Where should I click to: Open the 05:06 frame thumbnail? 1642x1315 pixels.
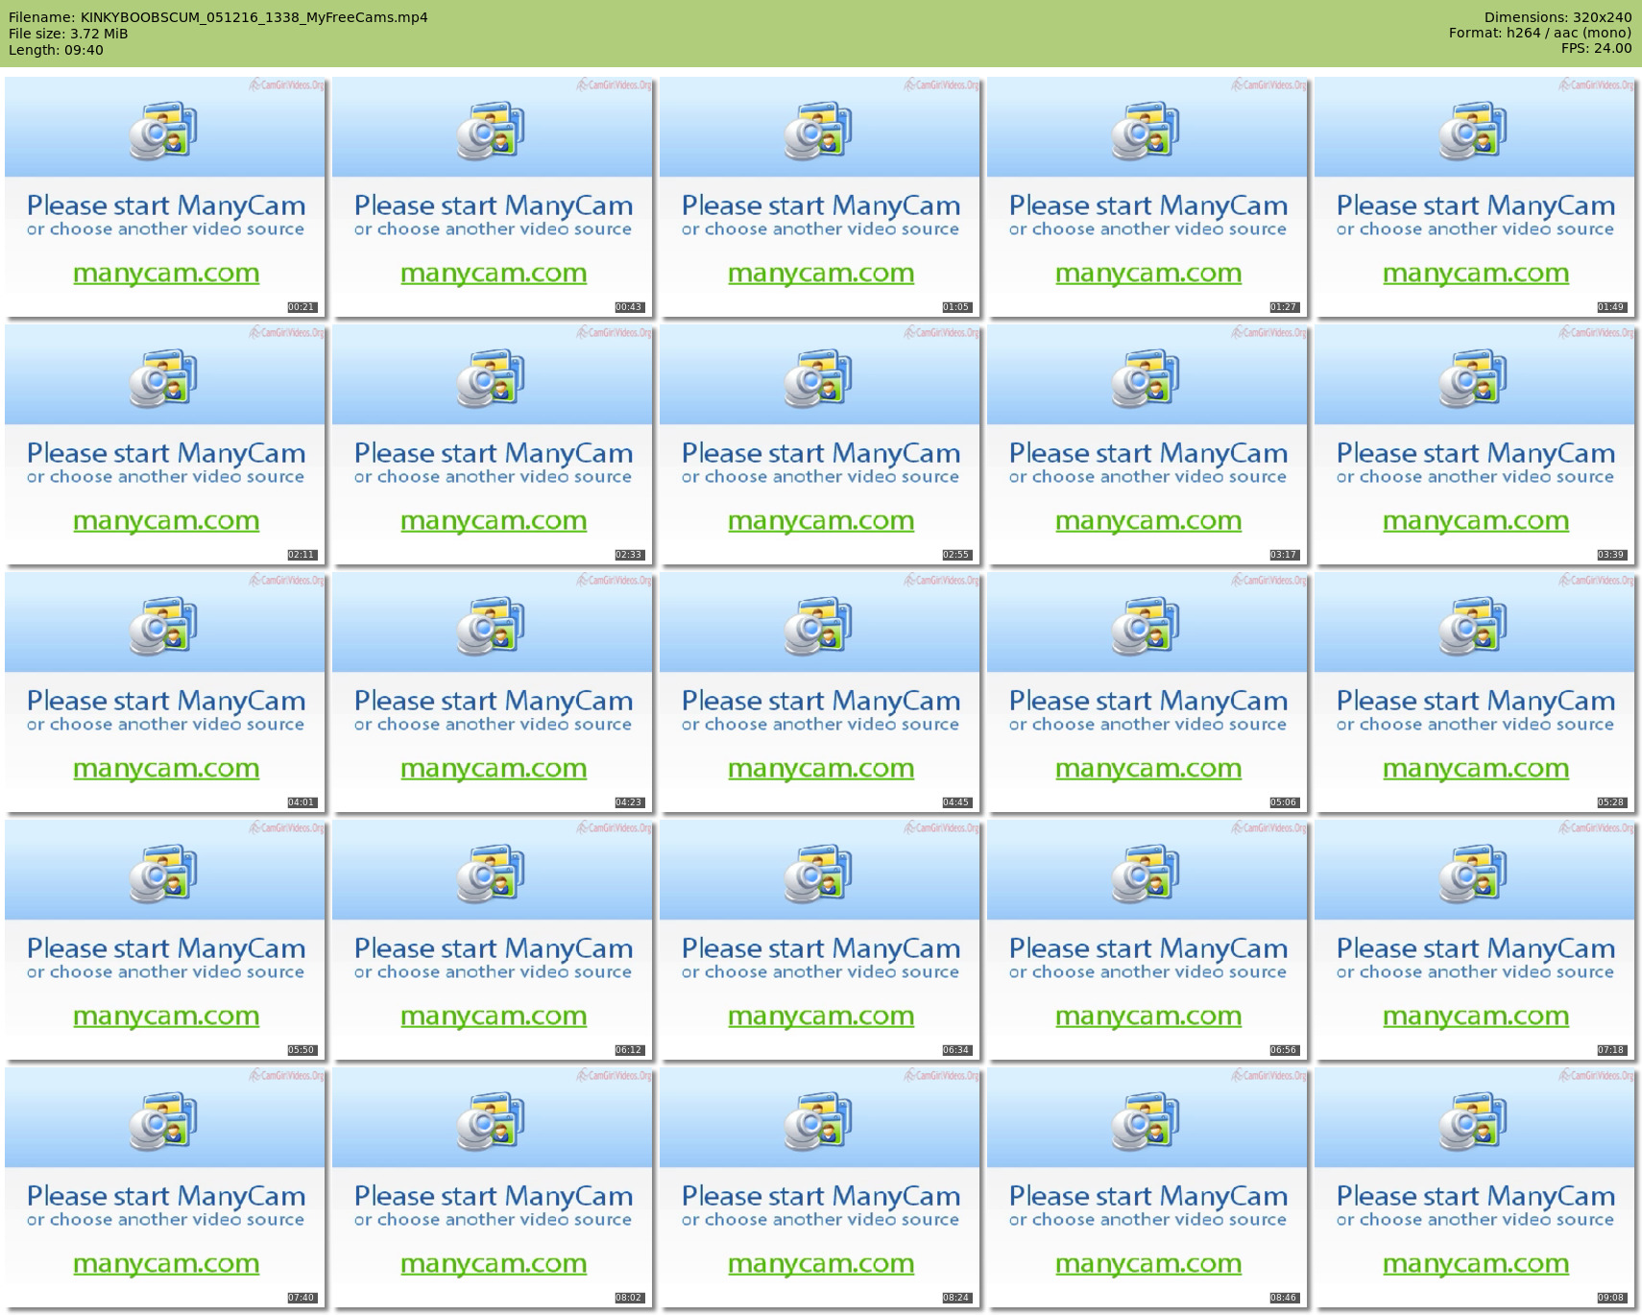click(x=1147, y=692)
